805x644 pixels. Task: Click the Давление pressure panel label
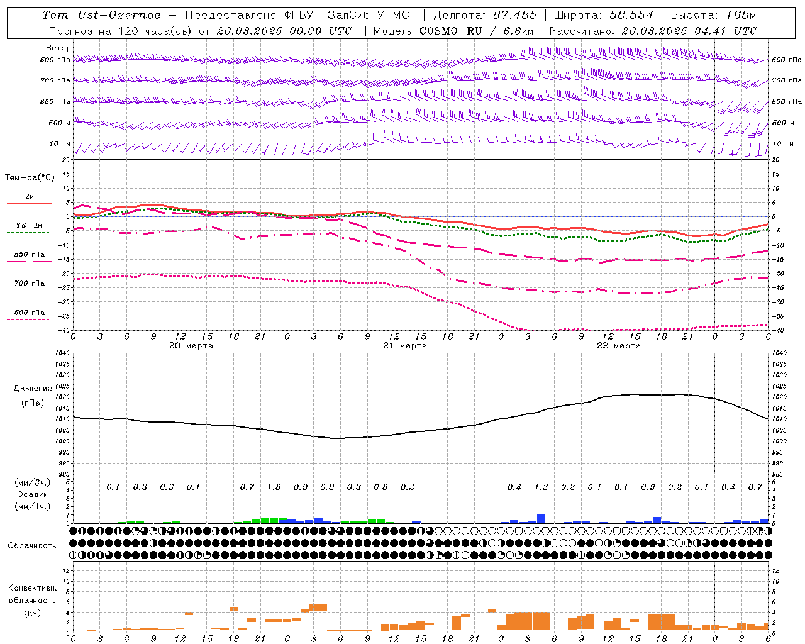click(x=33, y=389)
